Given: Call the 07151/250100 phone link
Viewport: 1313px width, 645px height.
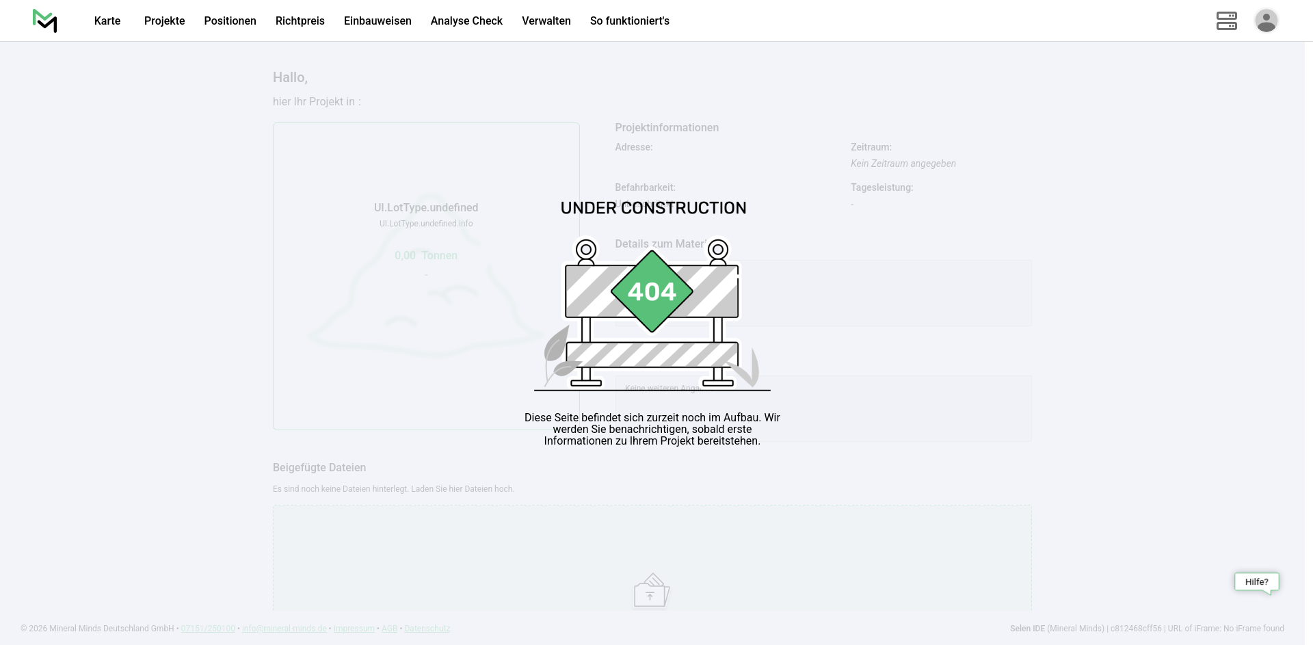Looking at the screenshot, I should tap(208, 629).
